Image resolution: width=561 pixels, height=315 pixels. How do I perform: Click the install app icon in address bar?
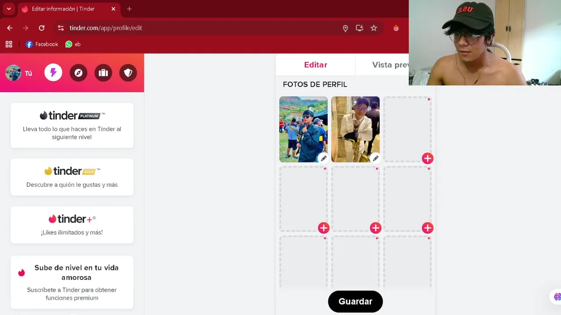[359, 28]
